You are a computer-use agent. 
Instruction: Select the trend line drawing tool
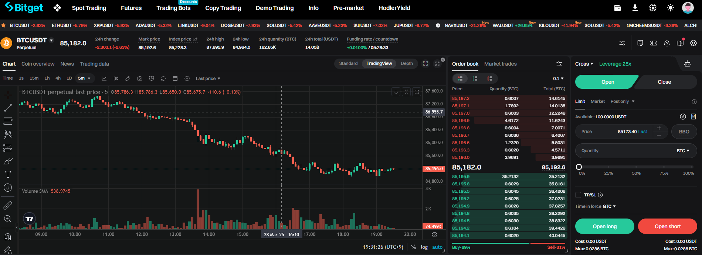click(x=8, y=108)
